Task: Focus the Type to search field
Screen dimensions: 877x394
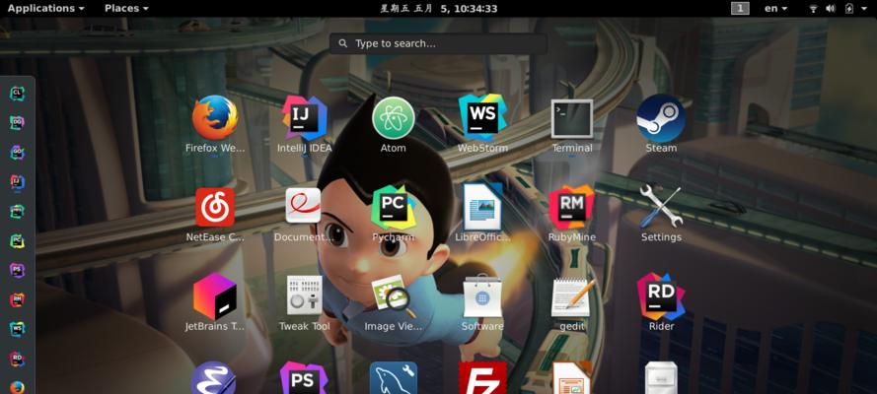Action: 438,43
